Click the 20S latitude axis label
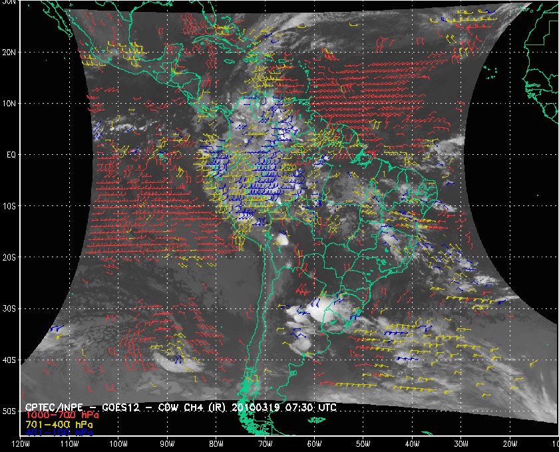Image resolution: width=559 pixels, height=452 pixels. click(9, 257)
